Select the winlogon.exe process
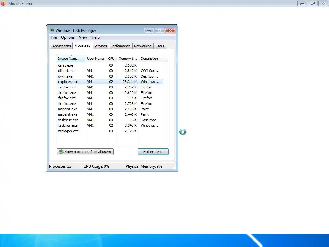The height and width of the screenshot is (247, 329). point(110,131)
